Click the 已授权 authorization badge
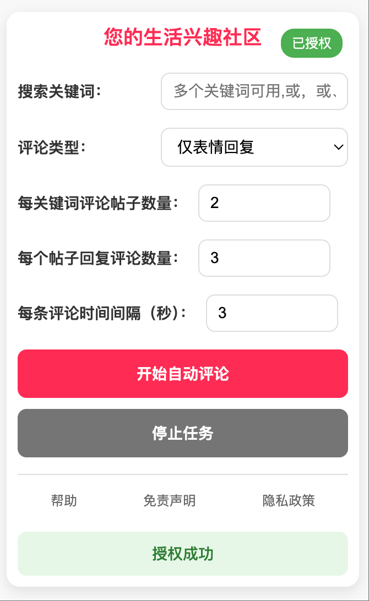 click(311, 43)
